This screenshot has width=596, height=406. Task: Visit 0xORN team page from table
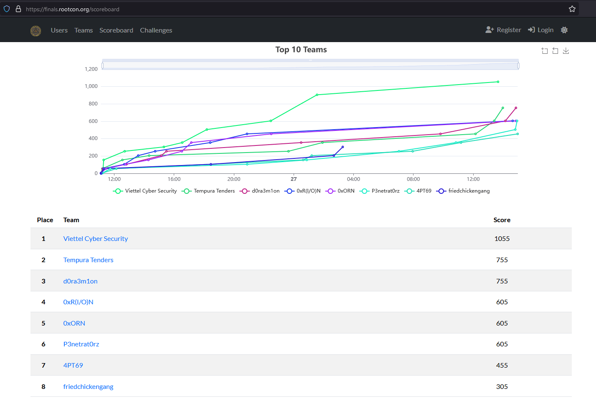(74, 323)
